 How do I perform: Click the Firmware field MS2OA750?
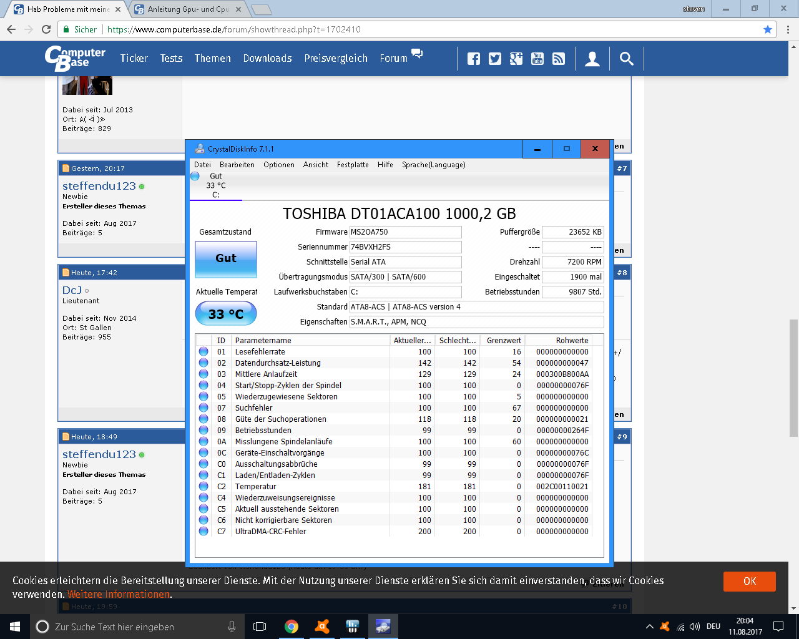pyautogui.click(x=405, y=232)
